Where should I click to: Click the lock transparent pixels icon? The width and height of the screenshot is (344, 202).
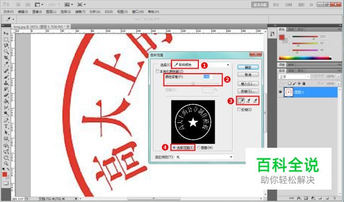(x=290, y=84)
